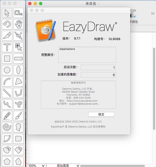Select the straight line tool
156x167 pixels.
click(7, 93)
